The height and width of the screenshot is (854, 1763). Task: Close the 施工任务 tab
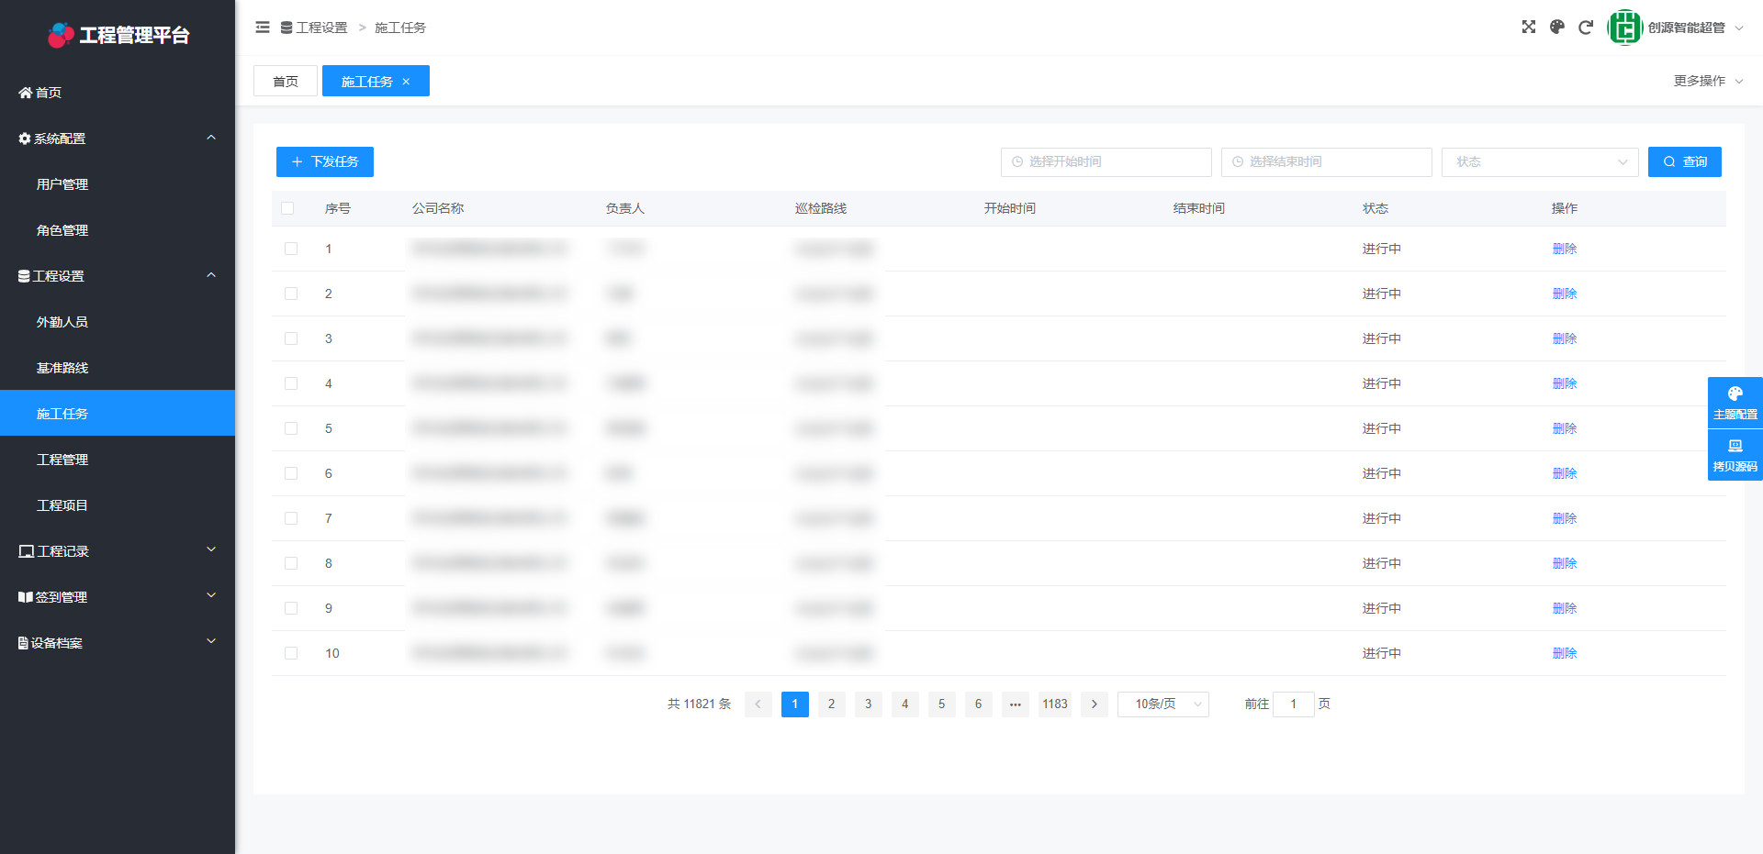[406, 82]
